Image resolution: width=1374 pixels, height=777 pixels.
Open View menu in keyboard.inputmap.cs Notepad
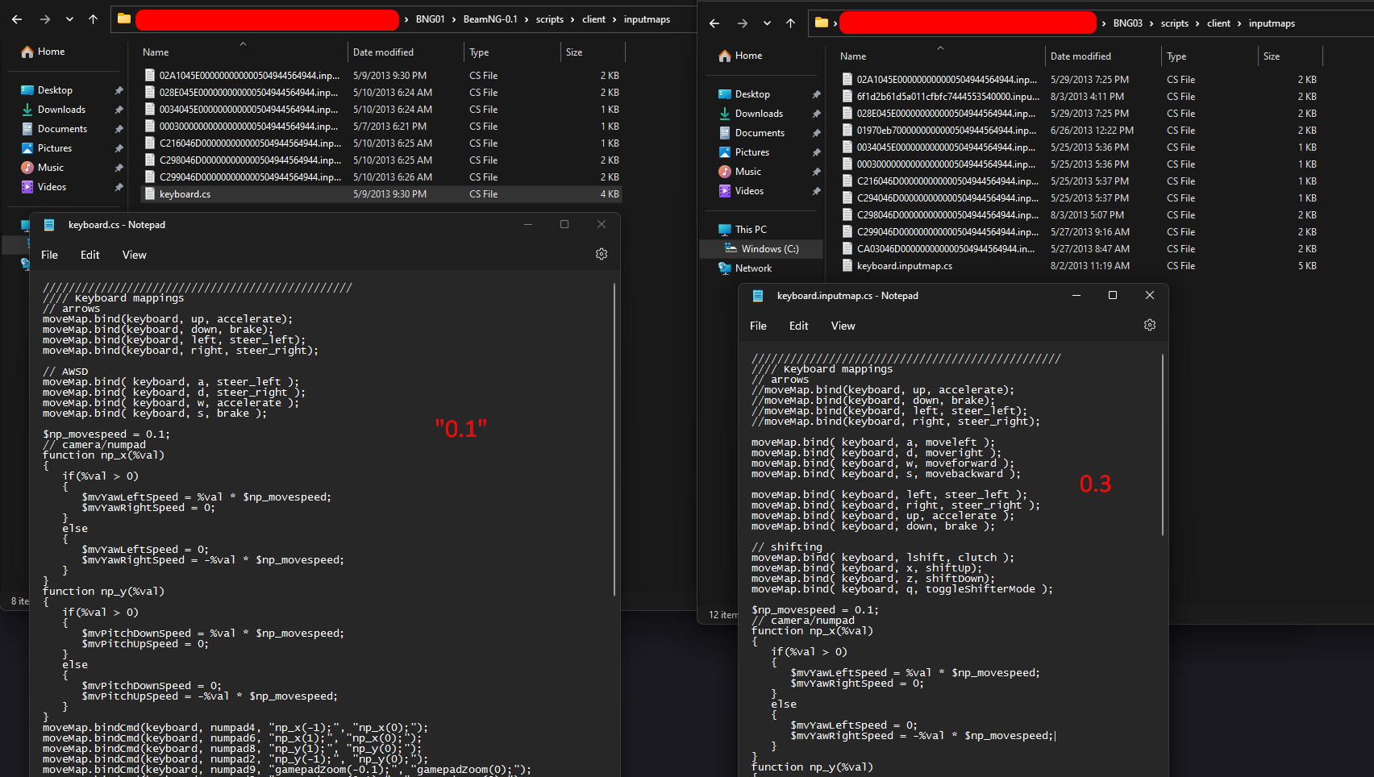click(x=843, y=326)
